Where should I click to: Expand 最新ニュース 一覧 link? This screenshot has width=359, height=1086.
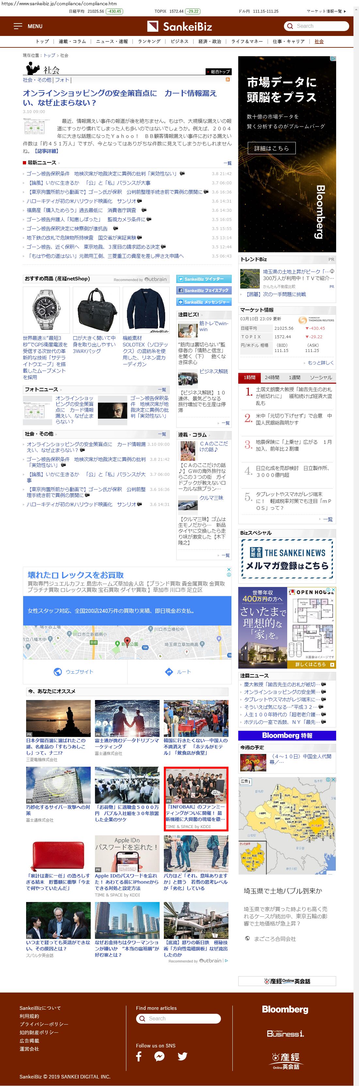click(227, 163)
